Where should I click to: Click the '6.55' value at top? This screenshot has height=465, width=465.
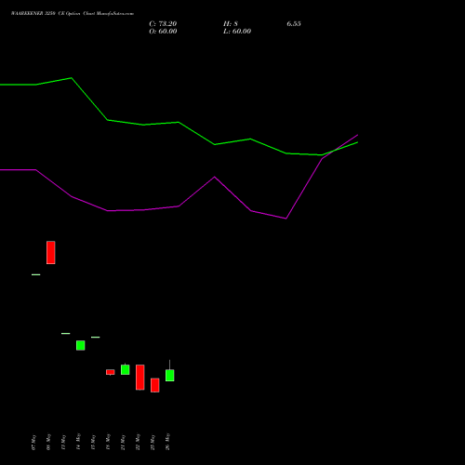click(x=294, y=24)
